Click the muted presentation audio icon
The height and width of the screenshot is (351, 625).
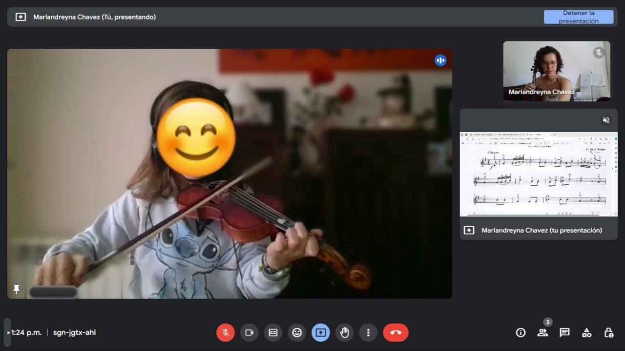[606, 120]
